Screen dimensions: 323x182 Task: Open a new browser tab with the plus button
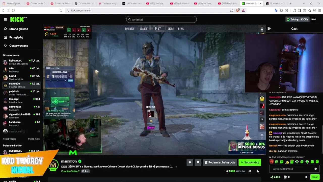coord(290,4)
